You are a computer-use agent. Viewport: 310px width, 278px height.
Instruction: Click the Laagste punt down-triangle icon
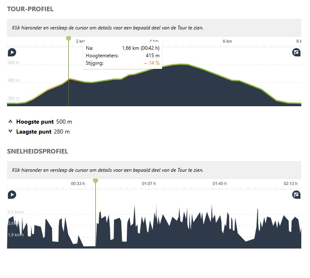(10, 132)
